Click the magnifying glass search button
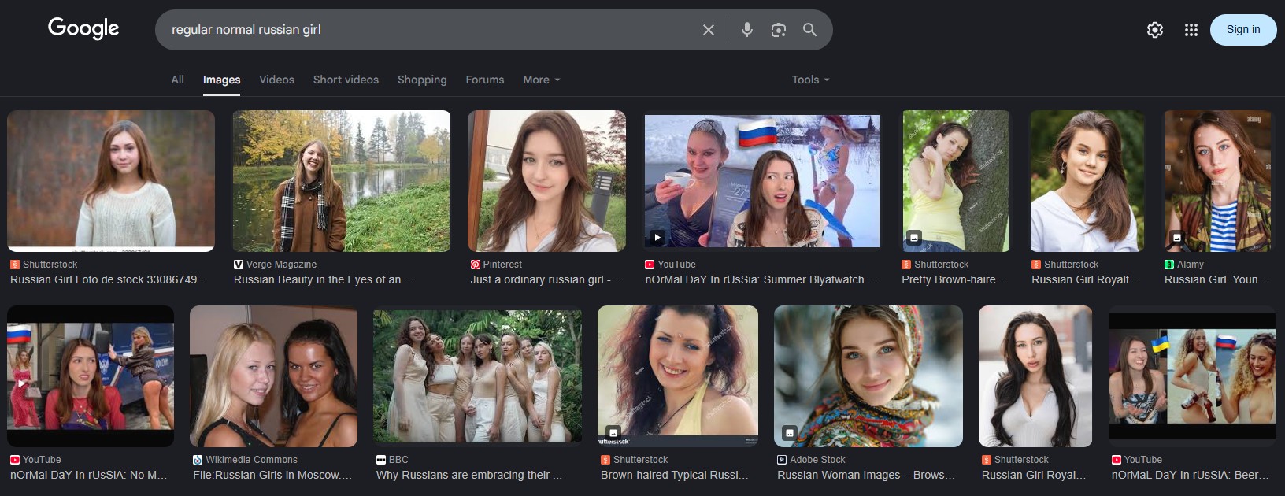1285x496 pixels. (x=809, y=30)
